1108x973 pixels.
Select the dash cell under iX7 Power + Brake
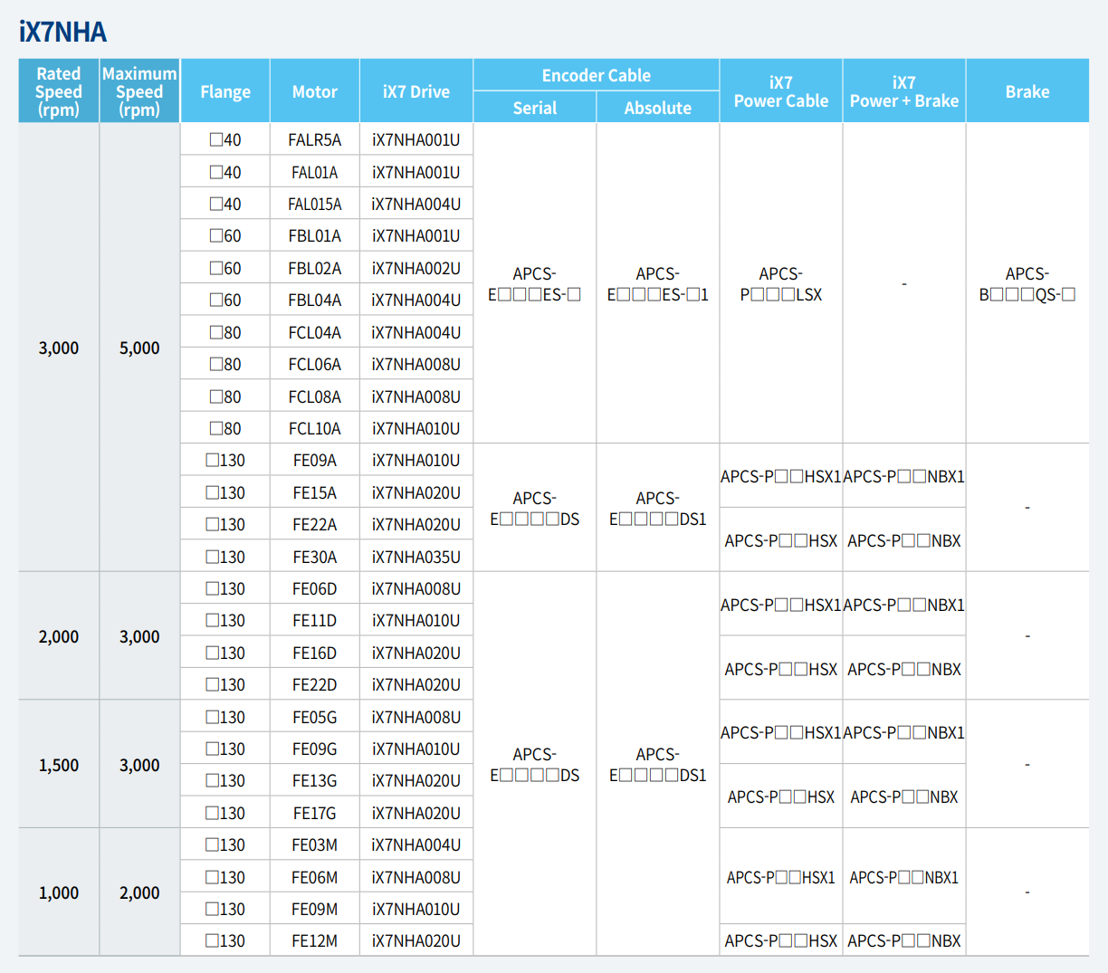[x=903, y=283]
